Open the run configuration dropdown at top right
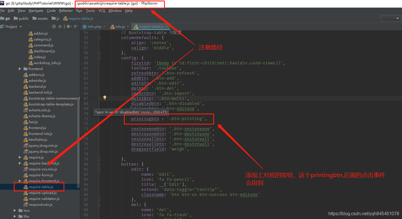 tap(390, 18)
